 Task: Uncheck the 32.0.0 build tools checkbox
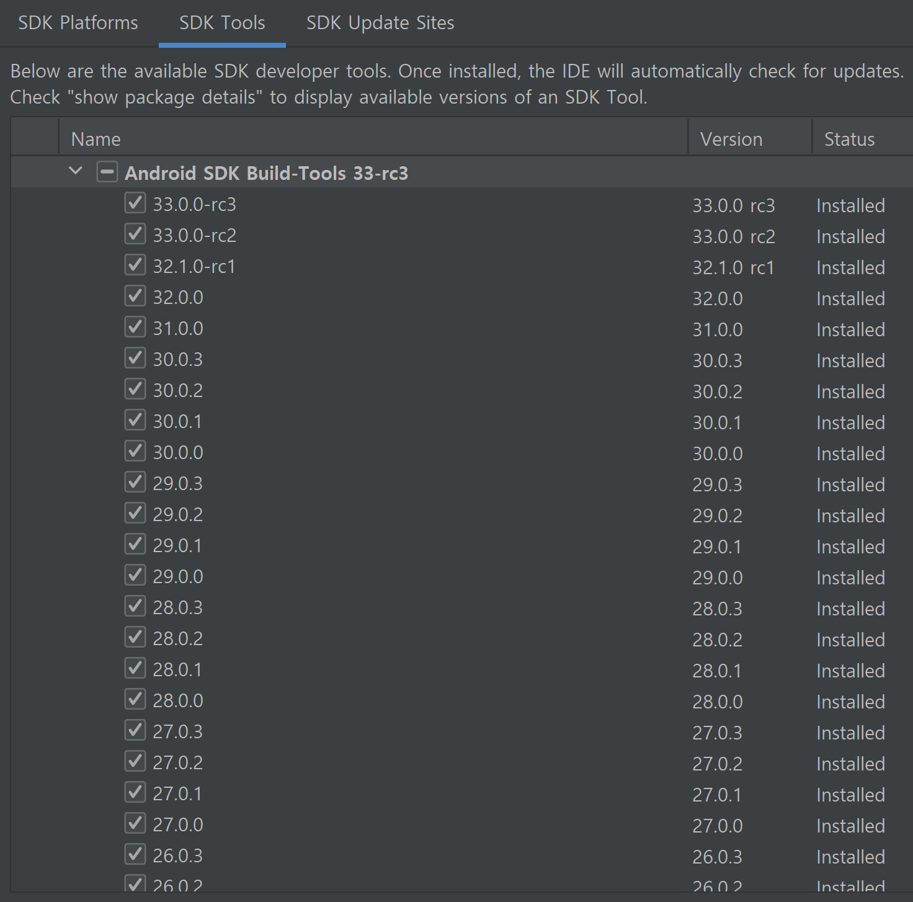[135, 296]
